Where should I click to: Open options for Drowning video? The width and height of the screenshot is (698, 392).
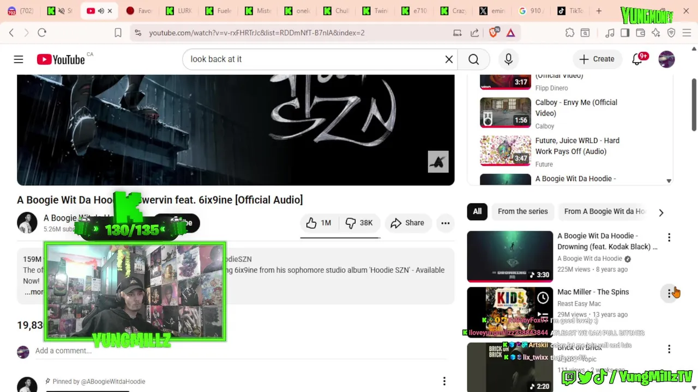[x=669, y=237]
